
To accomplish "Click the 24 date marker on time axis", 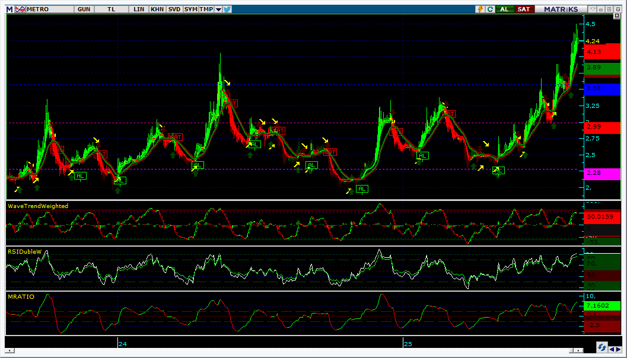I will pos(122,344).
